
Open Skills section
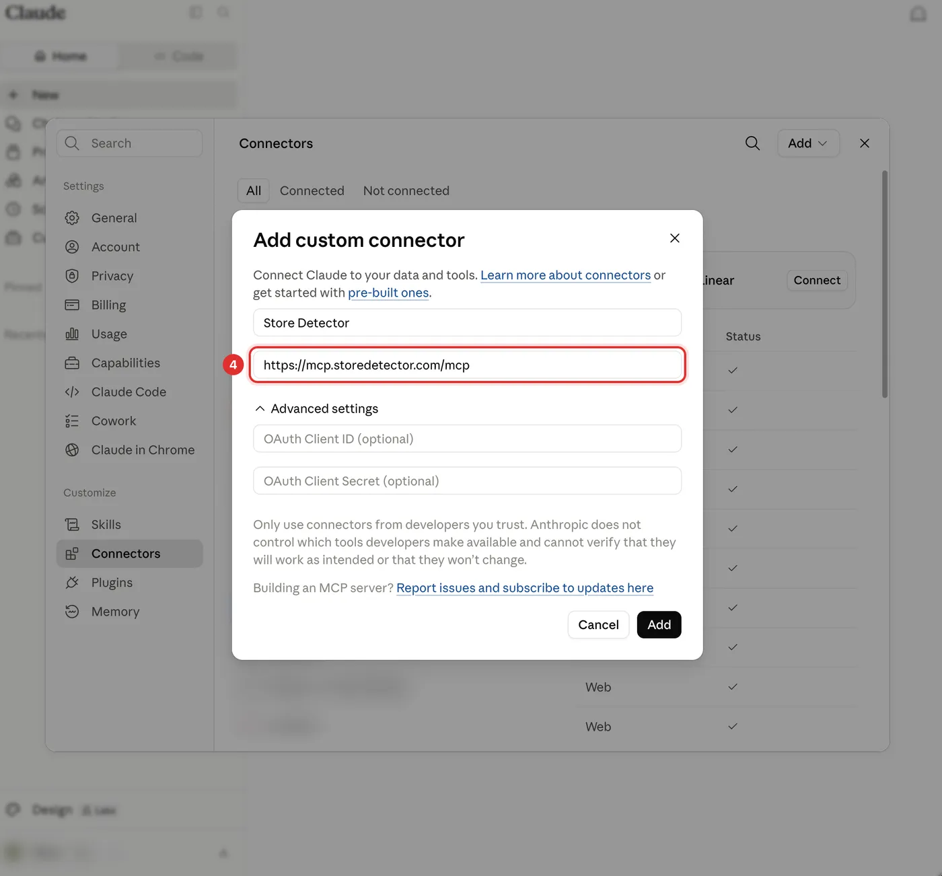point(130,524)
